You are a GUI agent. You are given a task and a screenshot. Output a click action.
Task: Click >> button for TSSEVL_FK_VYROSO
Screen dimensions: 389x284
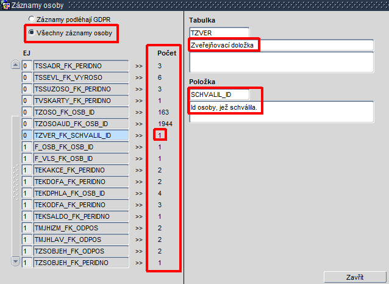(x=139, y=77)
